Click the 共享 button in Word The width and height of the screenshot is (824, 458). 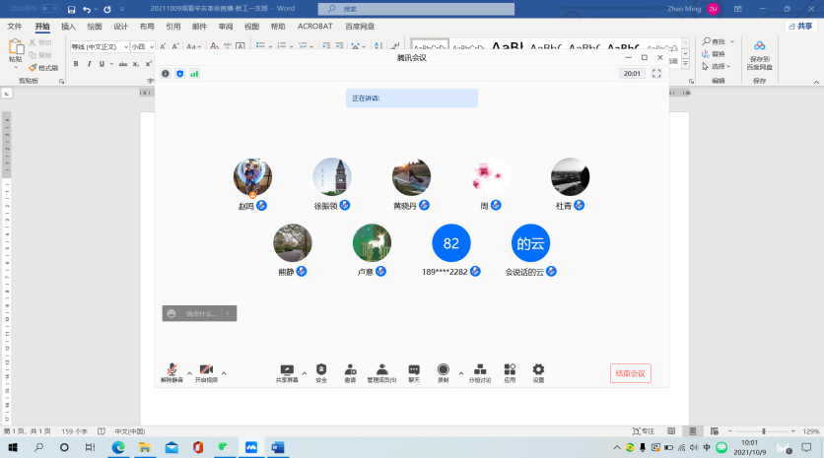tap(799, 27)
